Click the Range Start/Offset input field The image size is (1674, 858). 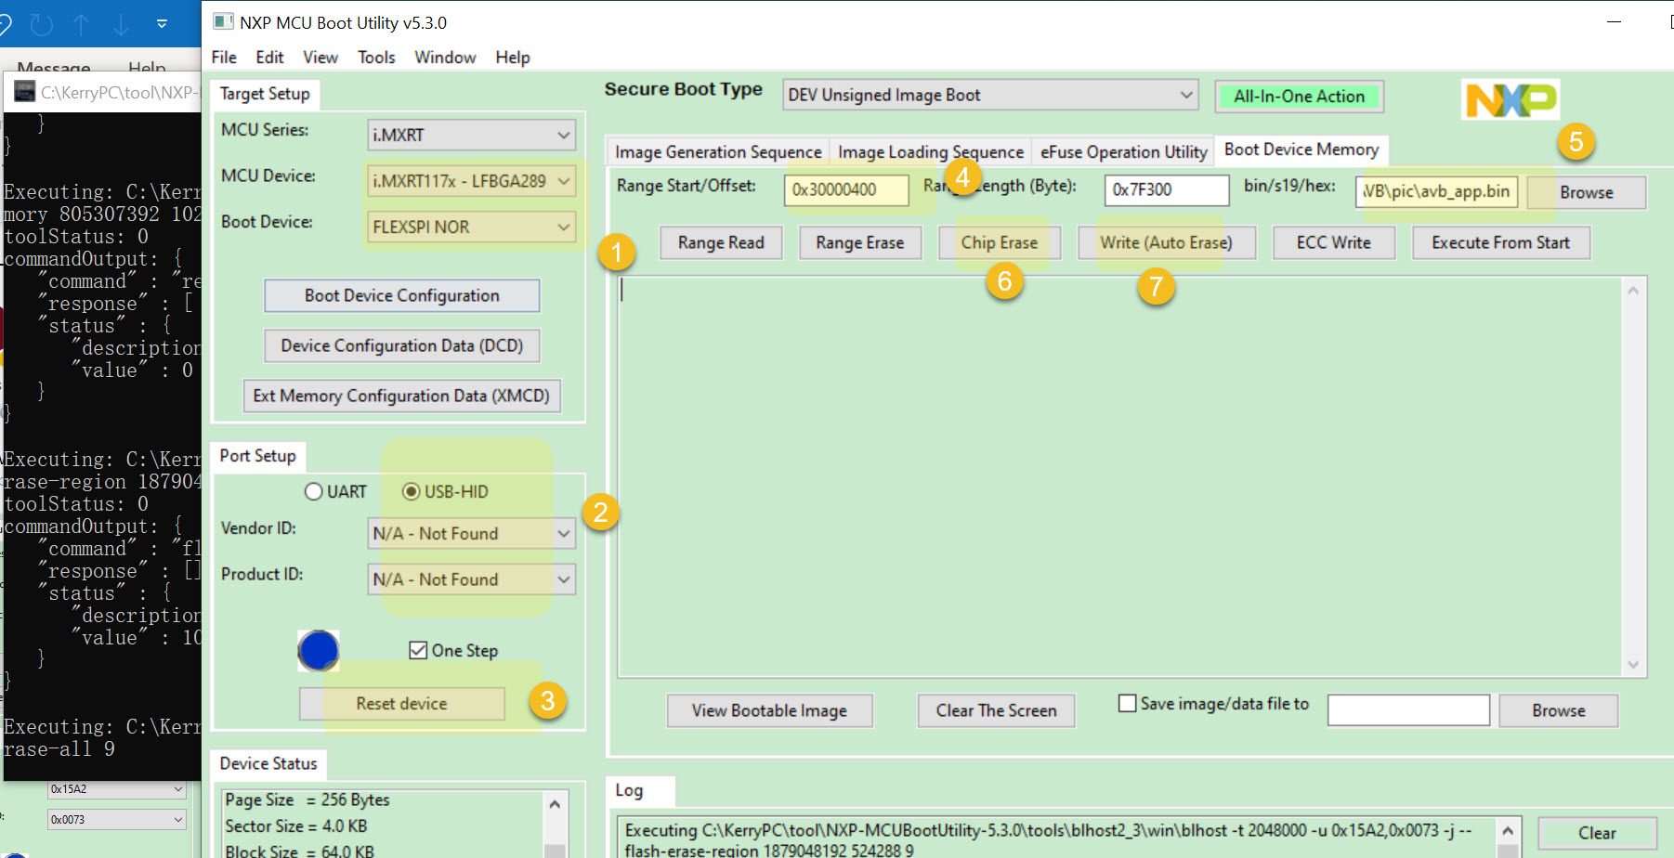click(846, 189)
